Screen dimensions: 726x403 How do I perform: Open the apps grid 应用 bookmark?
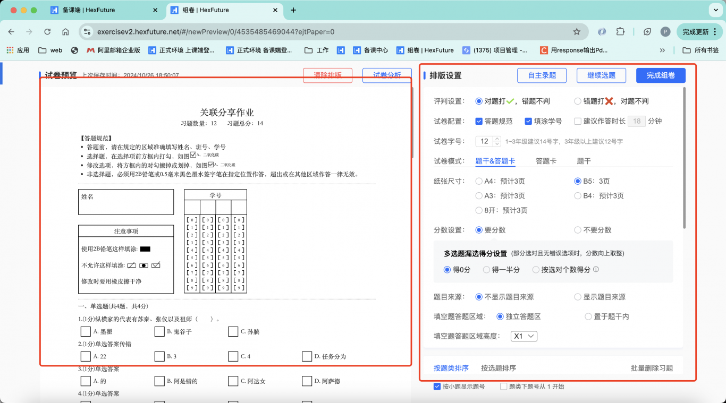click(x=18, y=50)
